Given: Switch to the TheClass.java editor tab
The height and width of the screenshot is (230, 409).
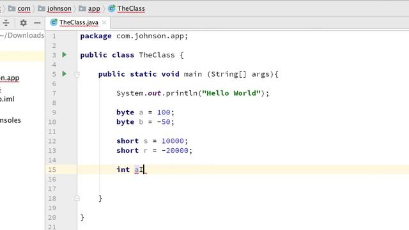Looking at the screenshot, I should pyautogui.click(x=79, y=23).
